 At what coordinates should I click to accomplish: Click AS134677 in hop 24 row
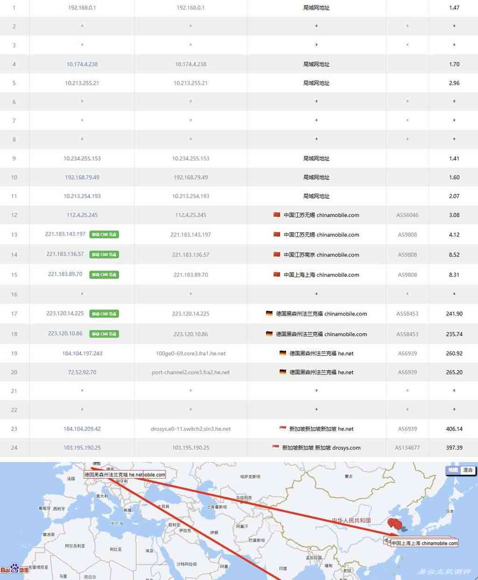tap(408, 448)
